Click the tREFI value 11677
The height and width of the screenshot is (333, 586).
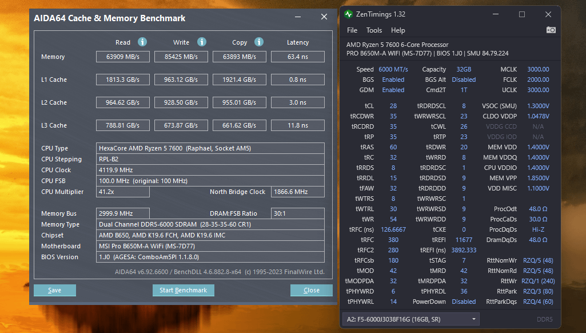click(x=464, y=240)
